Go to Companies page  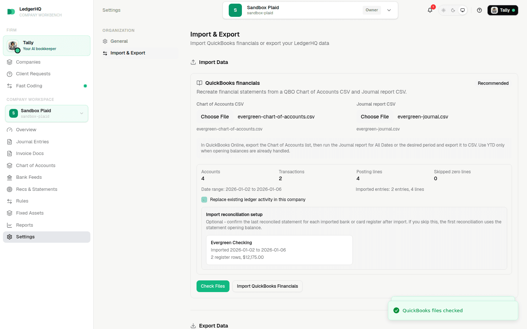[x=47, y=62]
